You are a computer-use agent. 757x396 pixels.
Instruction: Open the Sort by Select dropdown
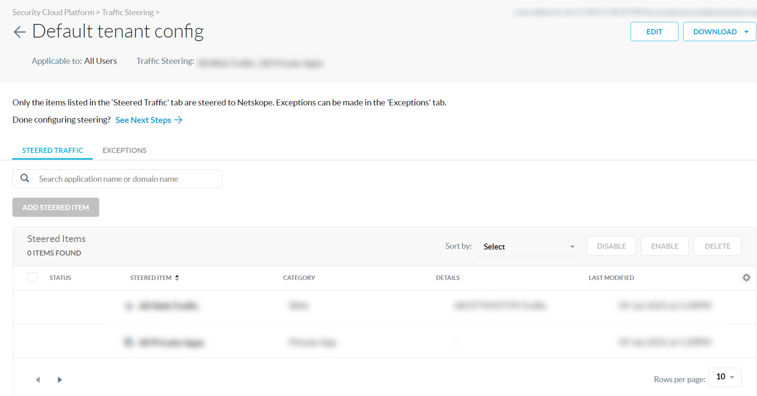(x=528, y=247)
